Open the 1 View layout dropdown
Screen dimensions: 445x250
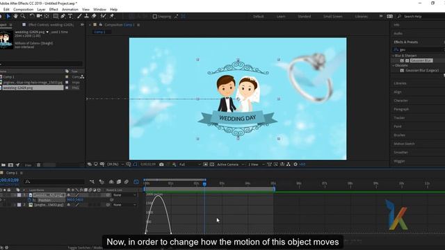click(257, 165)
